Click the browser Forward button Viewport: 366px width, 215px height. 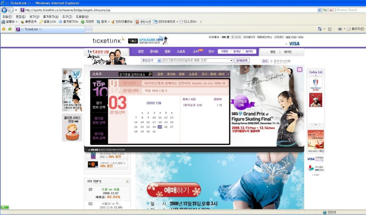(x=11, y=10)
